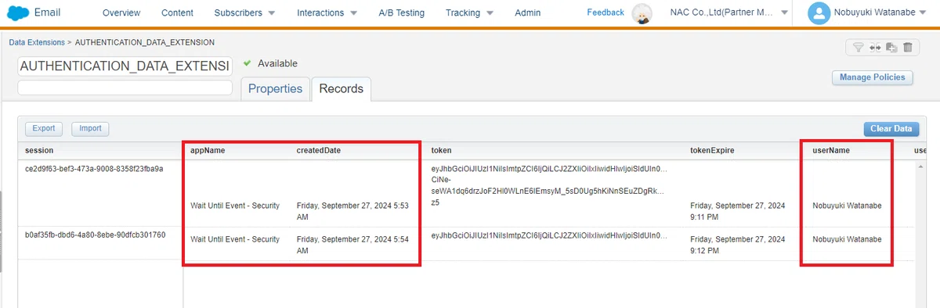
Task: Click the split arrows data relationship icon
Action: click(875, 48)
